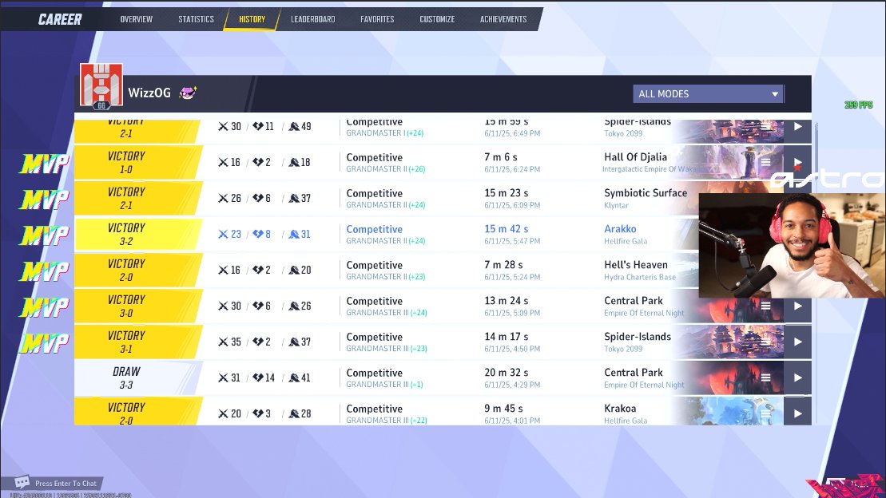
Task: Click the MVP badge for the 3-0 victory
Action: [45, 307]
